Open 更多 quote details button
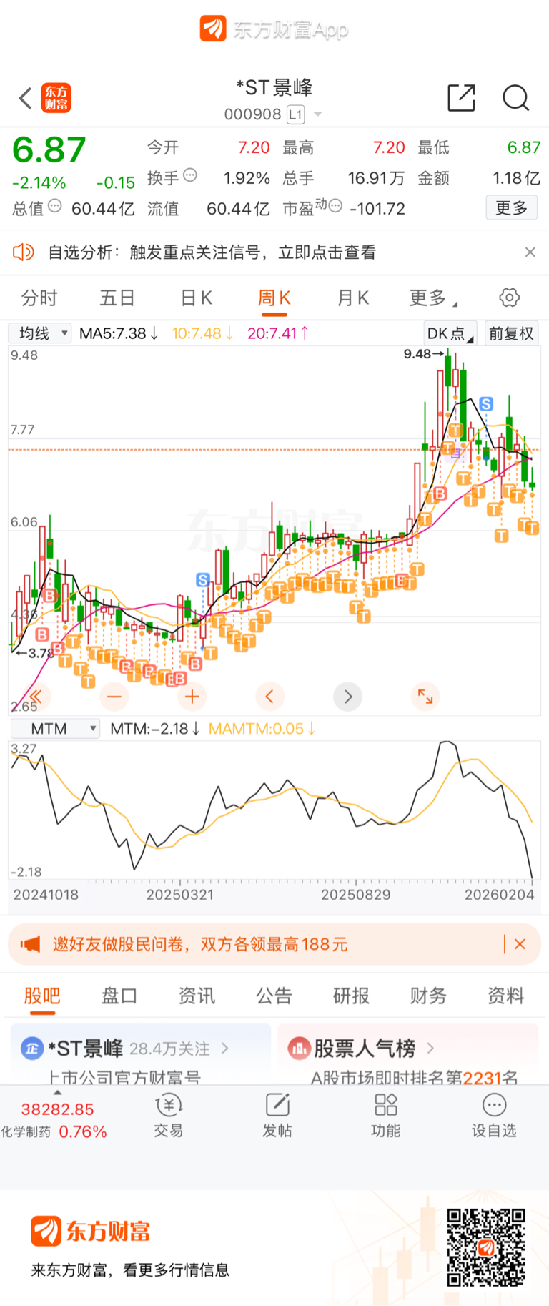 click(511, 207)
